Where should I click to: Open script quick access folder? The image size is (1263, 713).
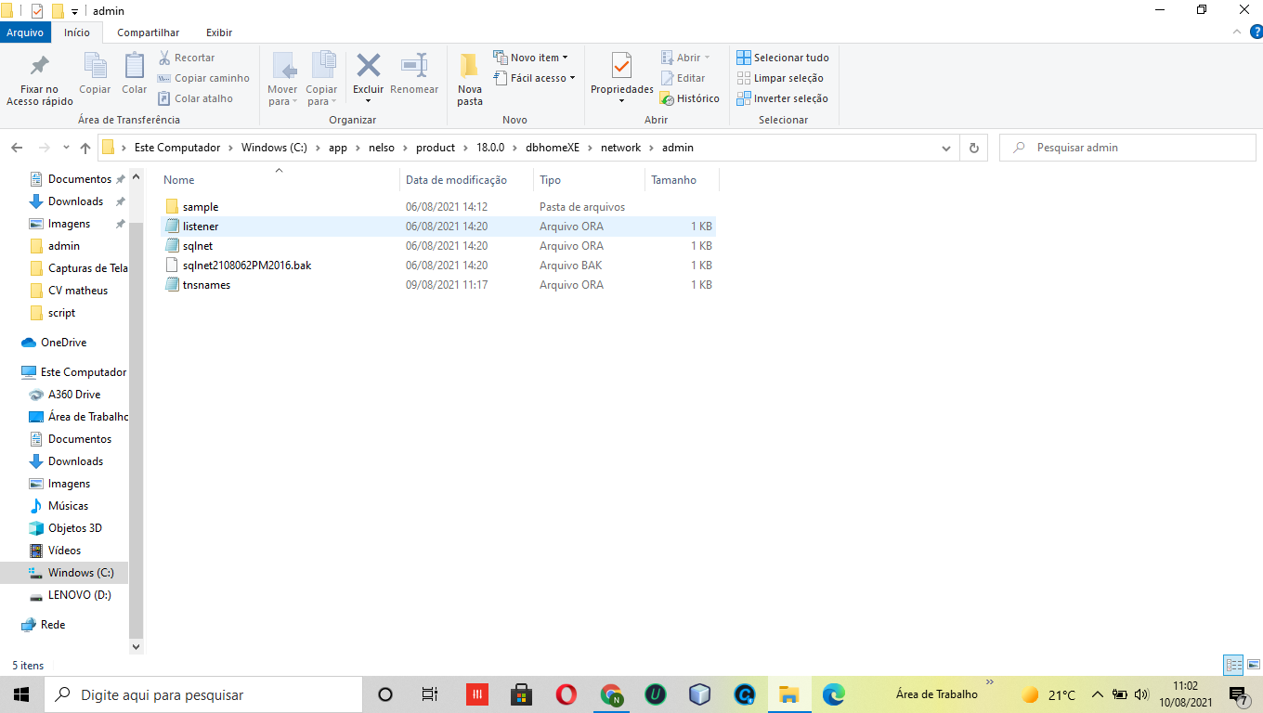pos(61,313)
